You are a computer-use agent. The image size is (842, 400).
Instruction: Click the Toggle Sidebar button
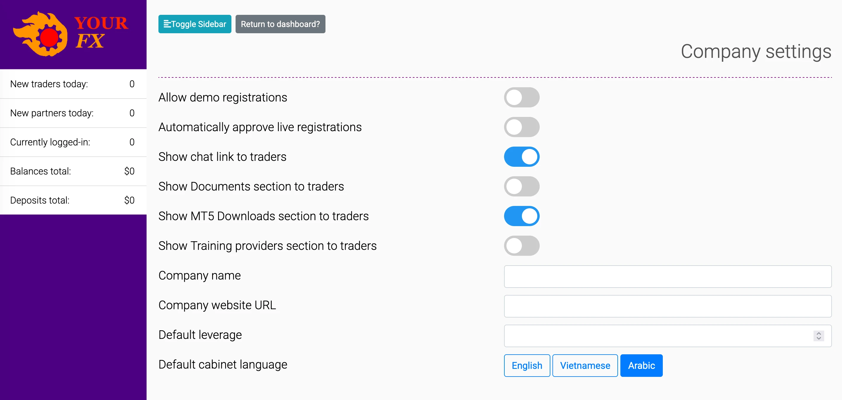tap(195, 23)
